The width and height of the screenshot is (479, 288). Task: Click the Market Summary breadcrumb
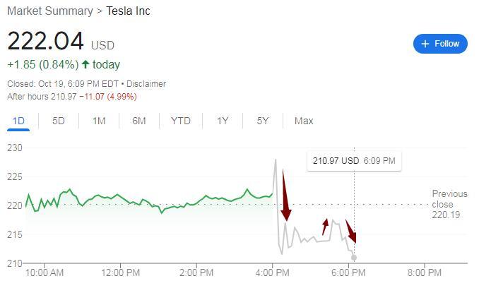49,11
